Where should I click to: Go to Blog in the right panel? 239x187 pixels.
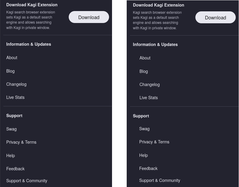144,71
